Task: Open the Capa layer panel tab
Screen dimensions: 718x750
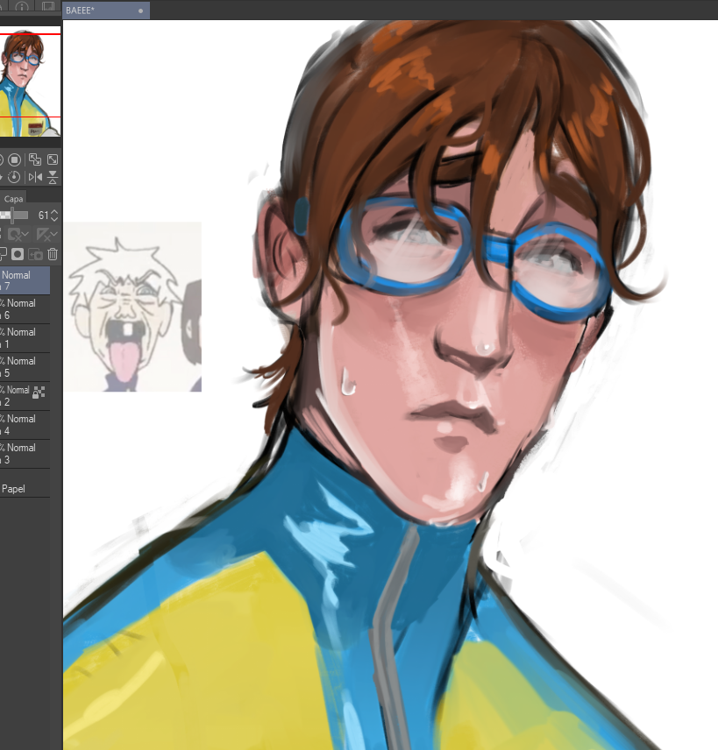Action: click(13, 199)
